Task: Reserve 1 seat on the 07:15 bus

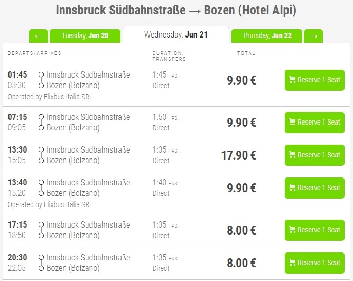Action: pyautogui.click(x=314, y=123)
